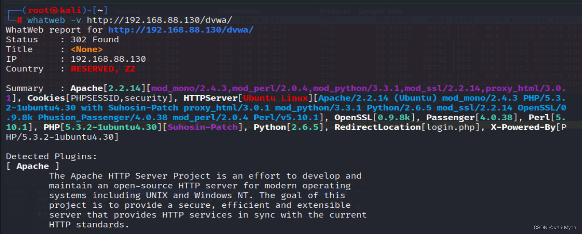Click the bold Apache entry in the Summary line
The width and height of the screenshot is (582, 234).
click(87, 88)
